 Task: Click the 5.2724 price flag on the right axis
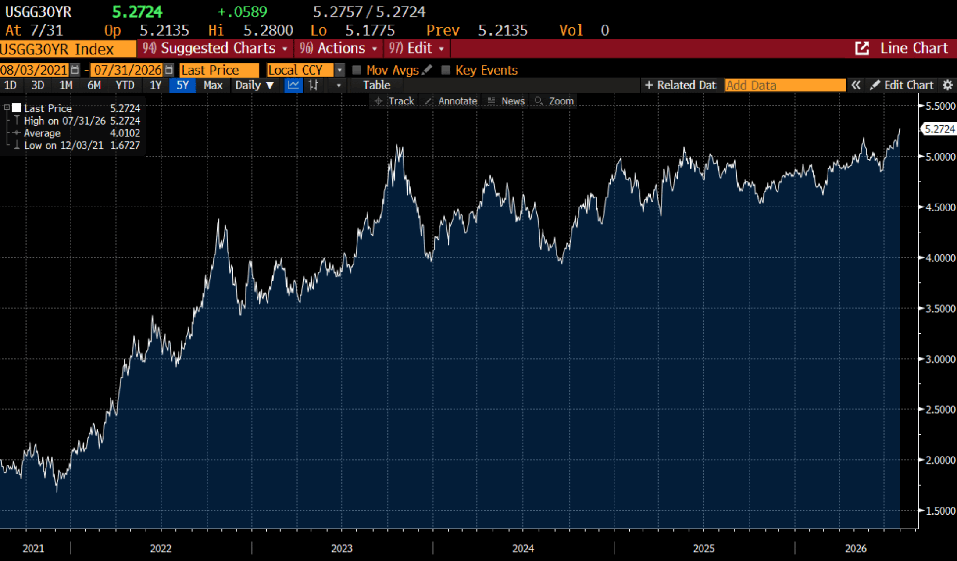(x=939, y=129)
